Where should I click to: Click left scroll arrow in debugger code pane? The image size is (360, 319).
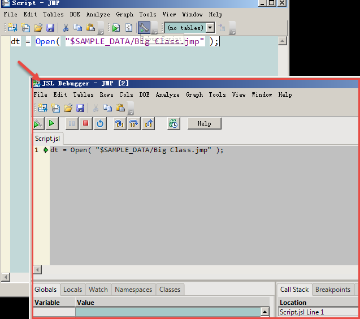38,270
